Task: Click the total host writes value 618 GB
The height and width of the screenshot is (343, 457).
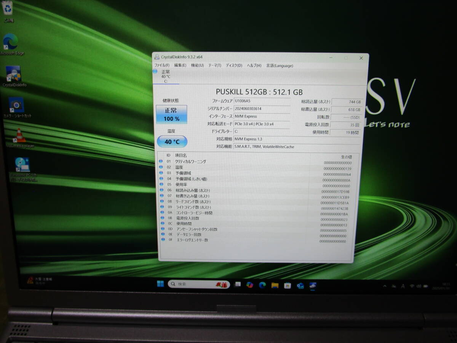Action: [x=346, y=109]
